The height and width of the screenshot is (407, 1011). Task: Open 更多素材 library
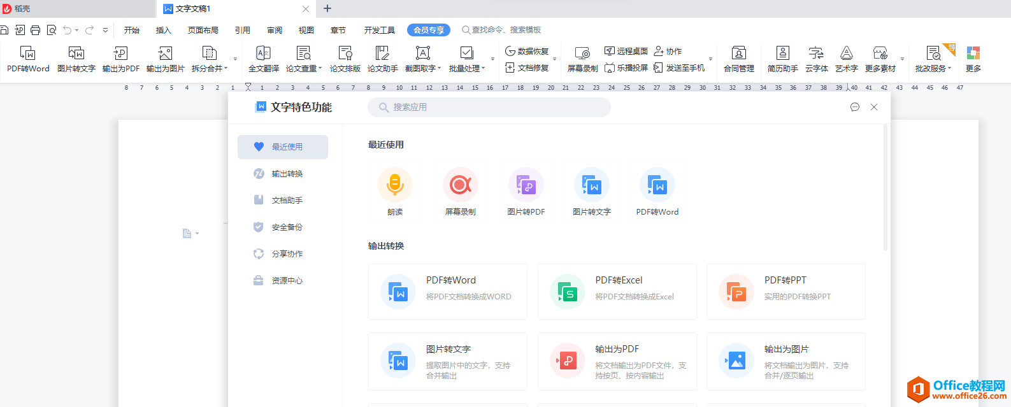[880, 59]
